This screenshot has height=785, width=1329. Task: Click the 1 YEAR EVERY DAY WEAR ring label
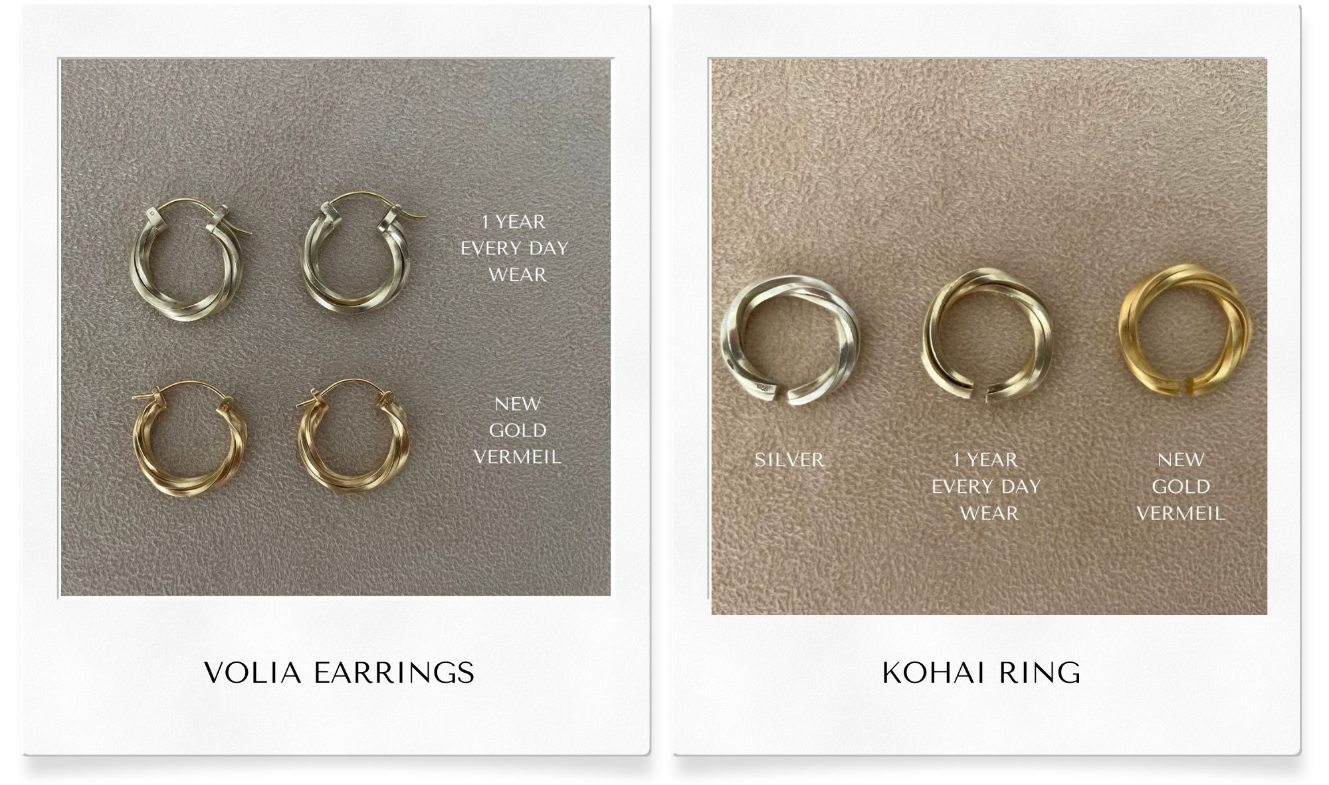pos(986,486)
